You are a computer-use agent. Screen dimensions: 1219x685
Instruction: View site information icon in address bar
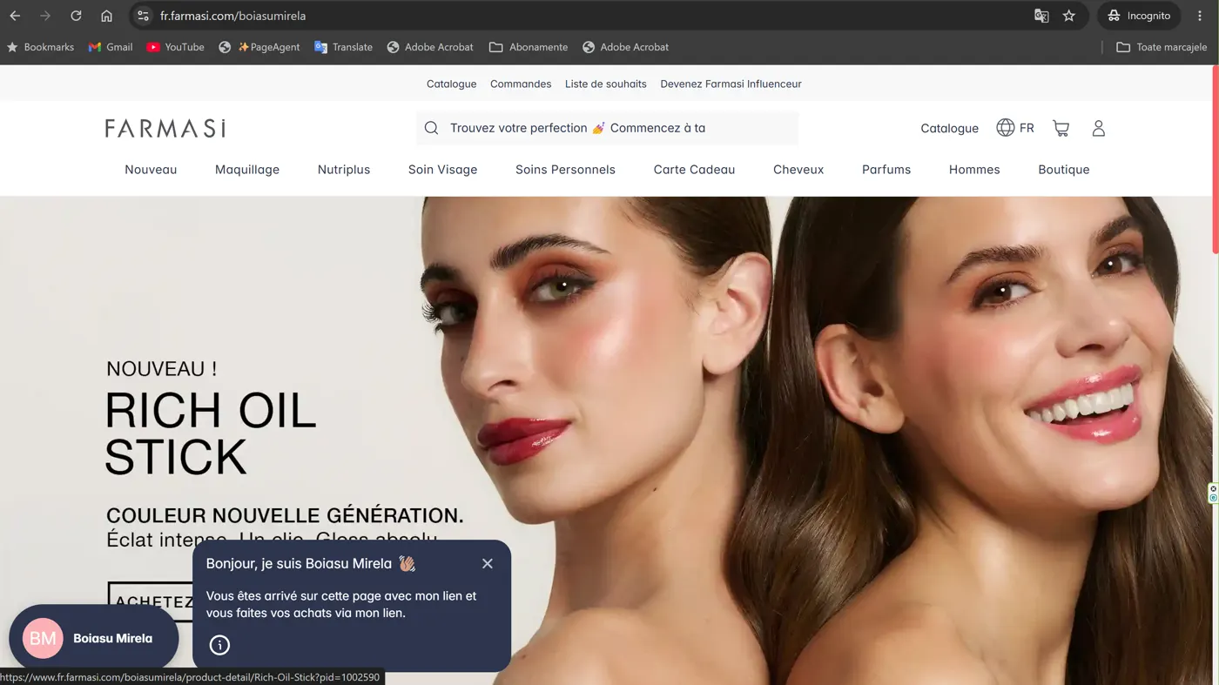(x=144, y=16)
